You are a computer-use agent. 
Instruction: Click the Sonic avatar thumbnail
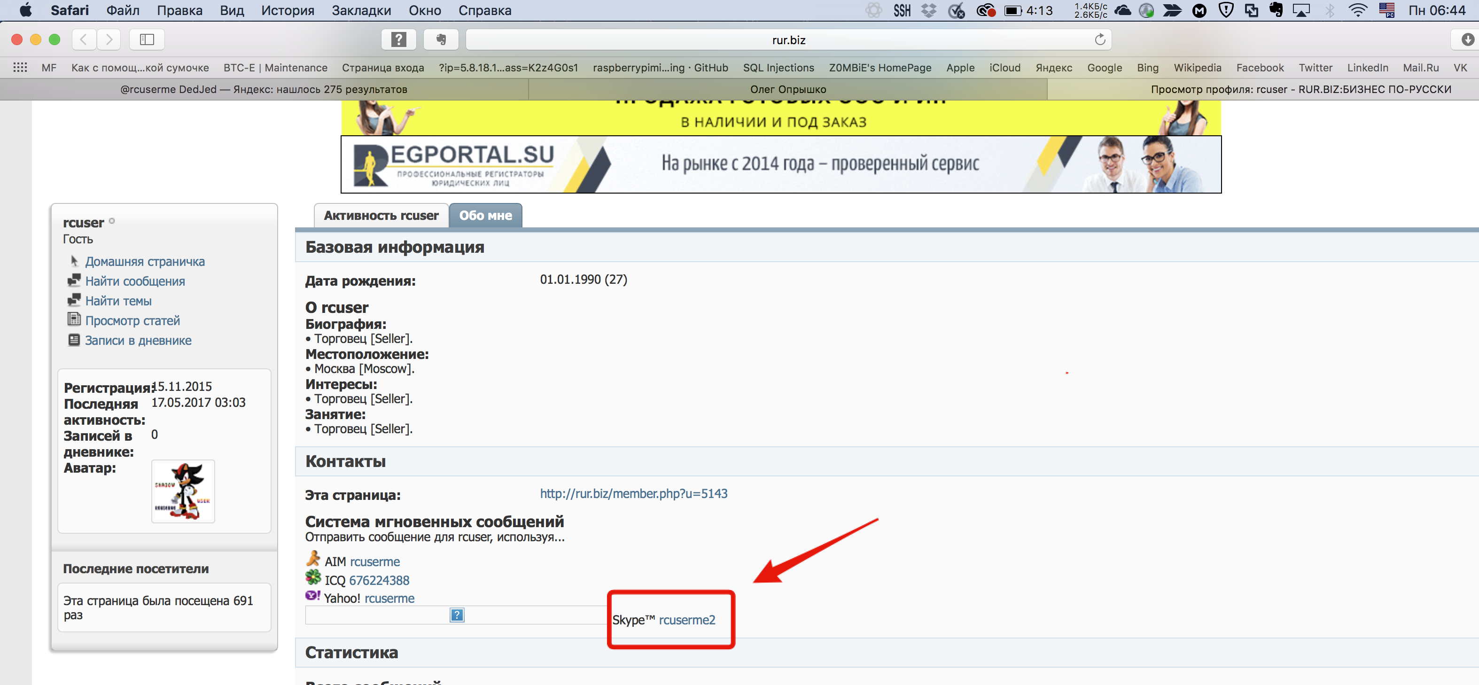pyautogui.click(x=183, y=491)
